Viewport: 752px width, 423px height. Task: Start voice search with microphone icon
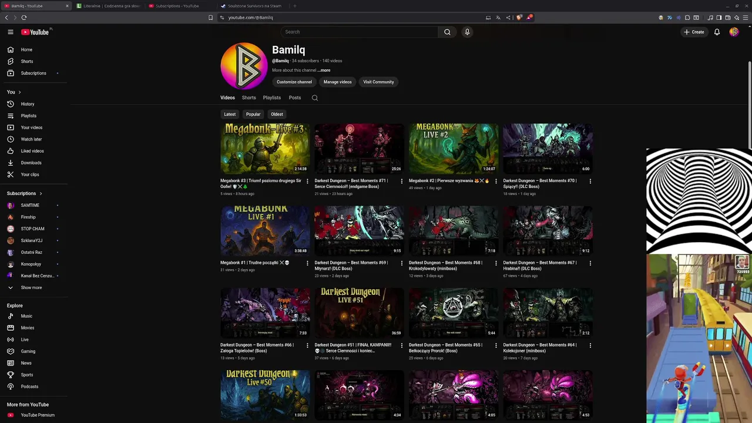(467, 32)
